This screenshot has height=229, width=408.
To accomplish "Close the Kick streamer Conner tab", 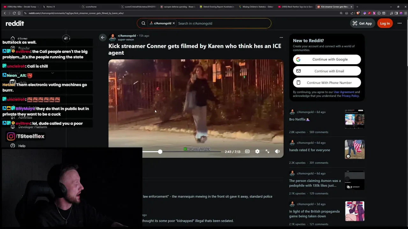I will click(x=352, y=7).
